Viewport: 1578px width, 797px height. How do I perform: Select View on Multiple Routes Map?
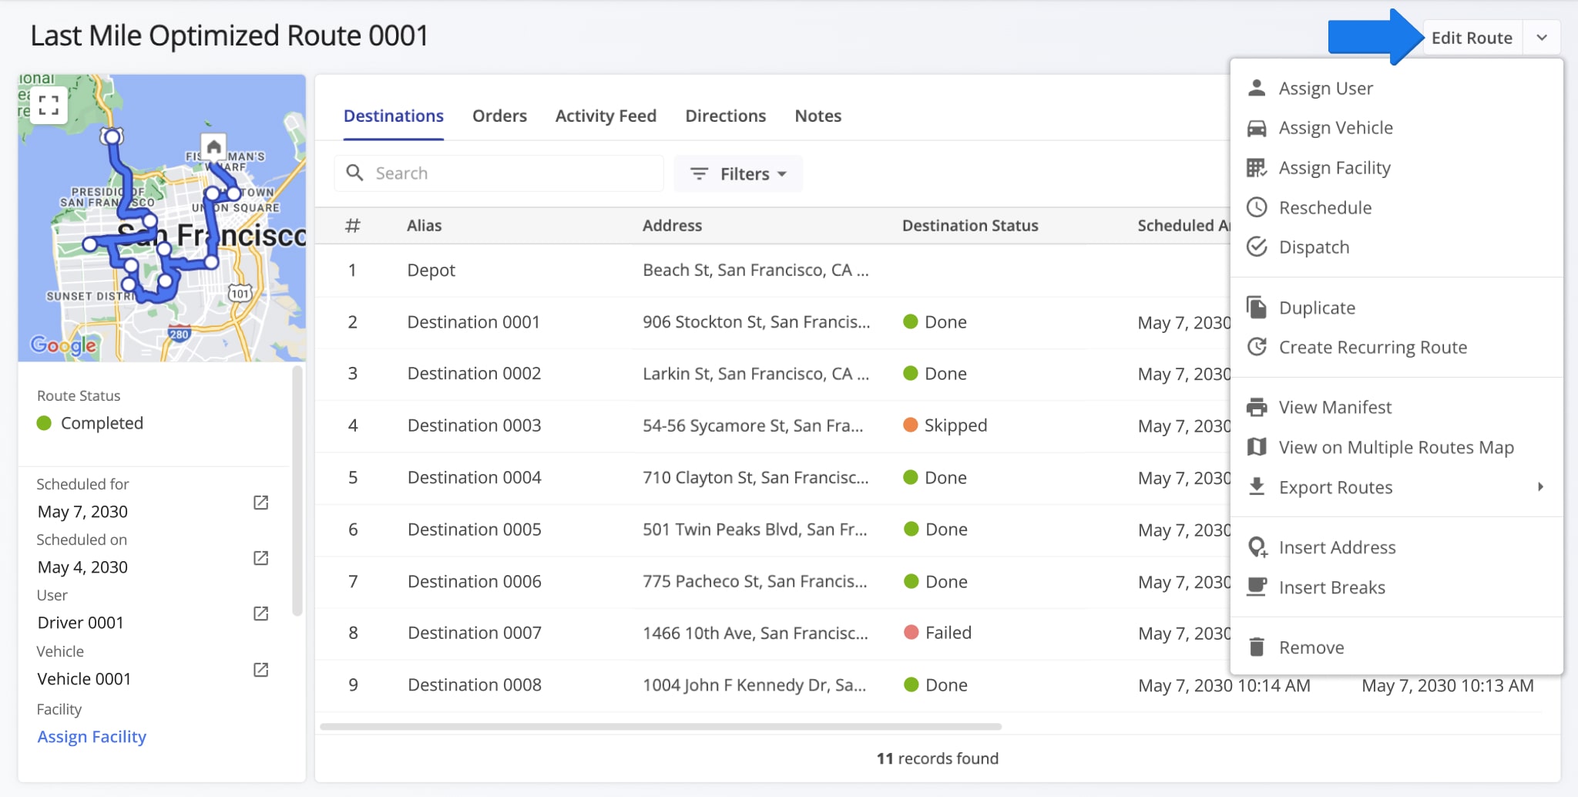1395,447
